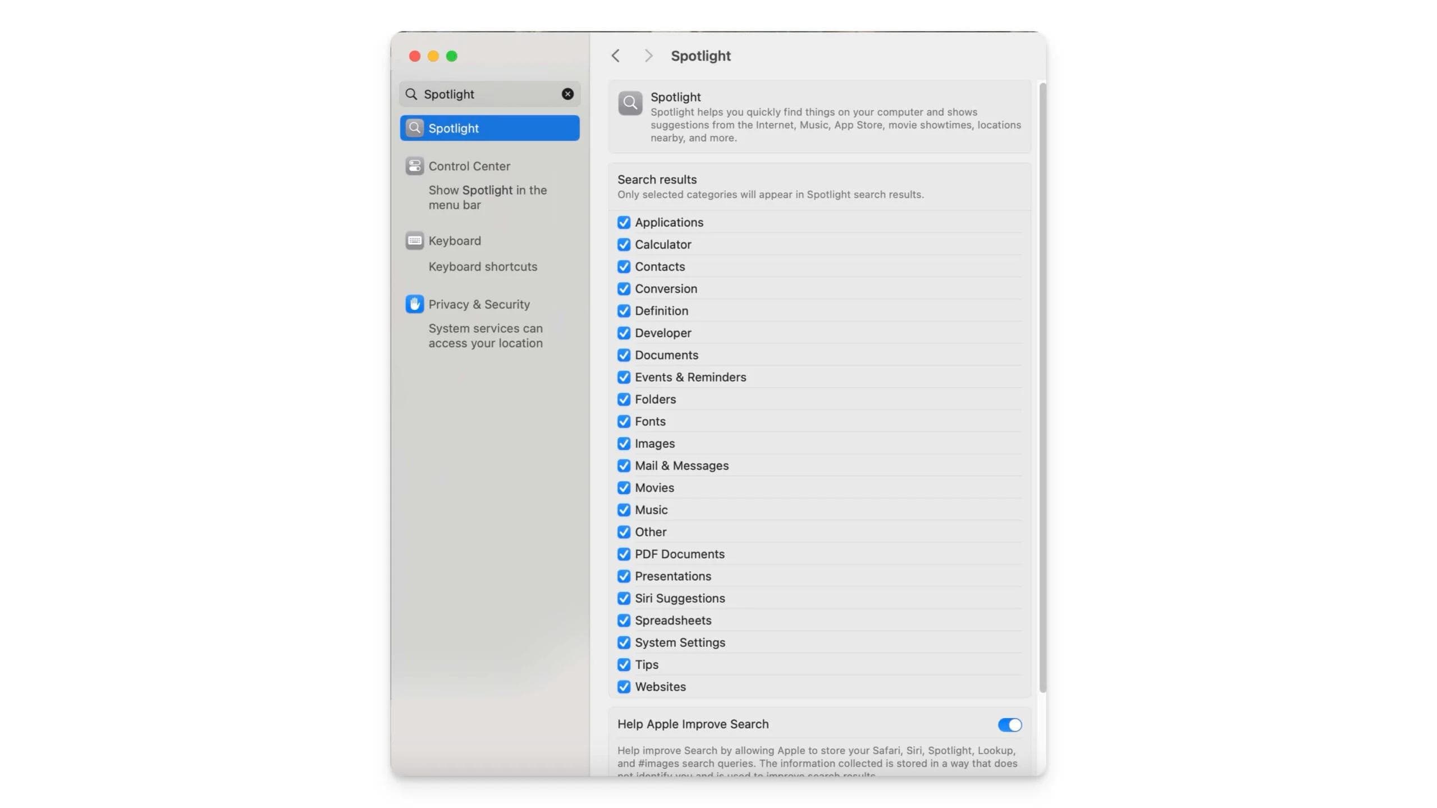Go forward with the right chevron
The height and width of the screenshot is (808, 1437).
click(648, 56)
